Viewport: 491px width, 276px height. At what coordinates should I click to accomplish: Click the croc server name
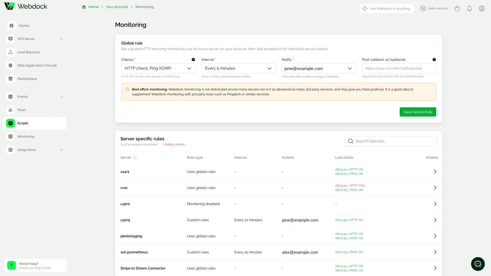[x=124, y=188]
